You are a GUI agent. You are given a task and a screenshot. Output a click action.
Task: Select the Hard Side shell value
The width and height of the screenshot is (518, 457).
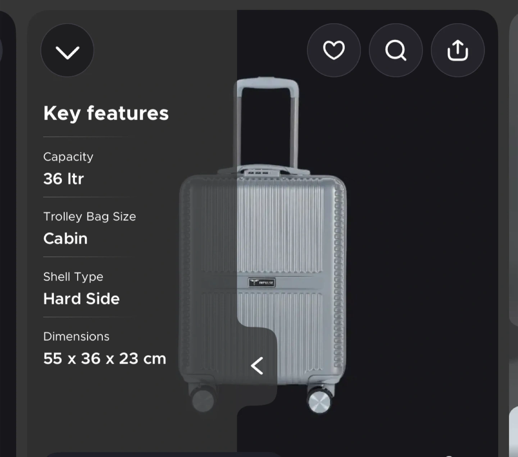(82, 299)
